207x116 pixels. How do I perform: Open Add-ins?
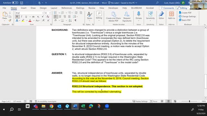[171, 15]
